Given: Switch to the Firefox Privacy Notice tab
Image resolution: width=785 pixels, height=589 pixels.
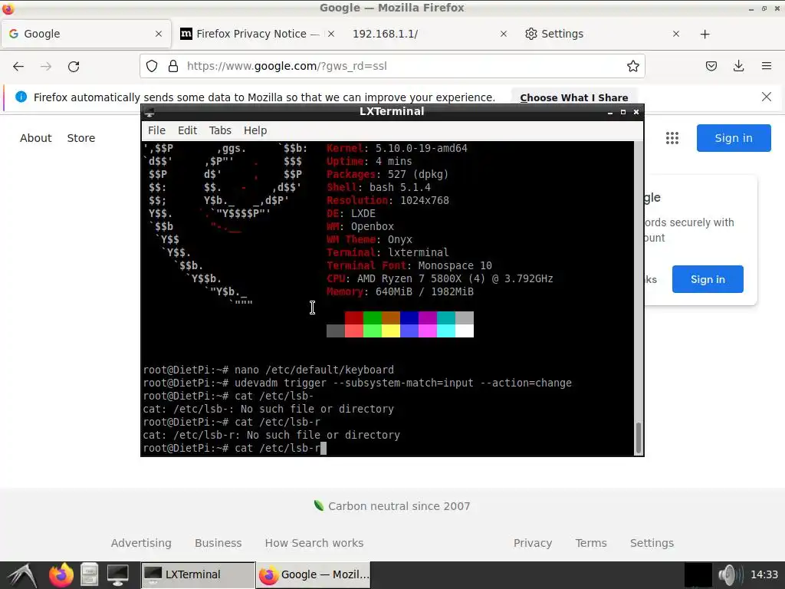Looking at the screenshot, I should (258, 34).
